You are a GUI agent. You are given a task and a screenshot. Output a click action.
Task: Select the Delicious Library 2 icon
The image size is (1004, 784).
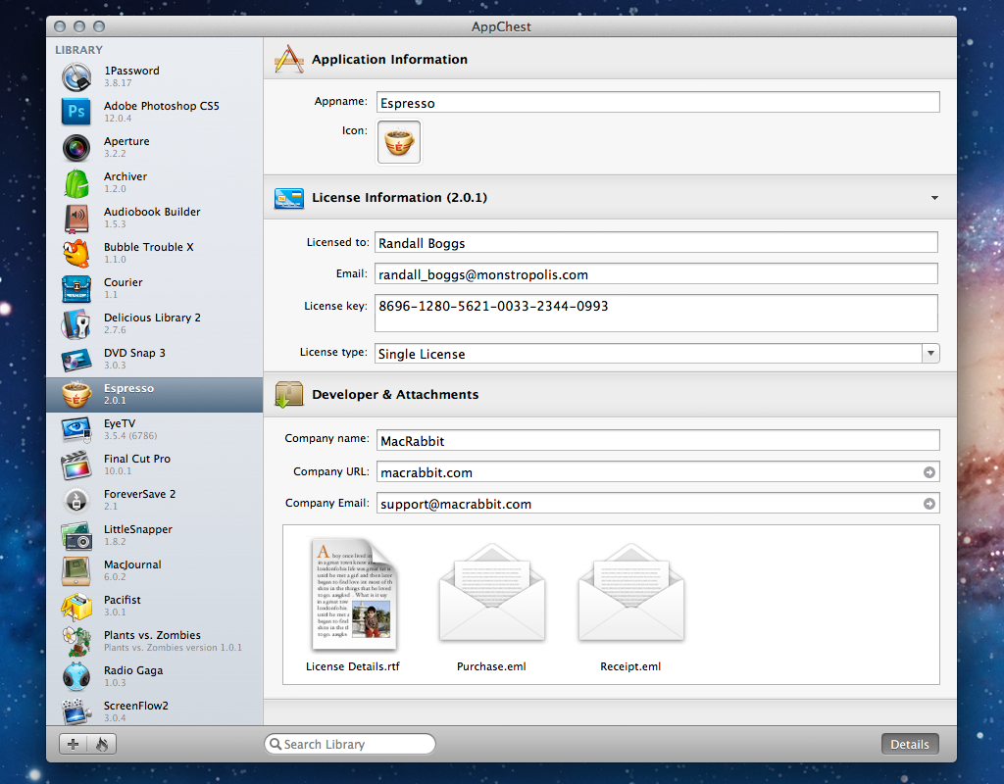click(76, 323)
